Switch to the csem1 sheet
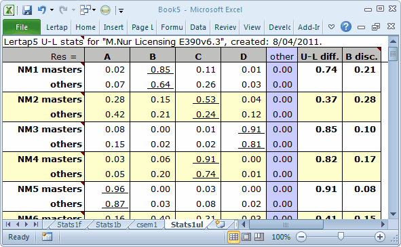 tap(147, 225)
